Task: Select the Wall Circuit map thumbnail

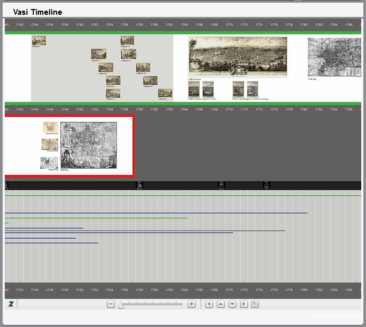Action: point(50,127)
